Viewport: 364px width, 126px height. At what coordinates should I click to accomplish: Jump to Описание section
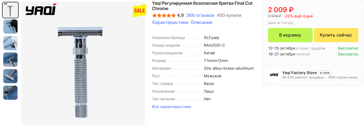click(201, 22)
